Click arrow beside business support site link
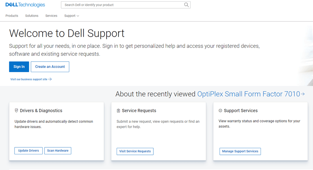This screenshot has width=313, height=170. pyautogui.click(x=50, y=79)
